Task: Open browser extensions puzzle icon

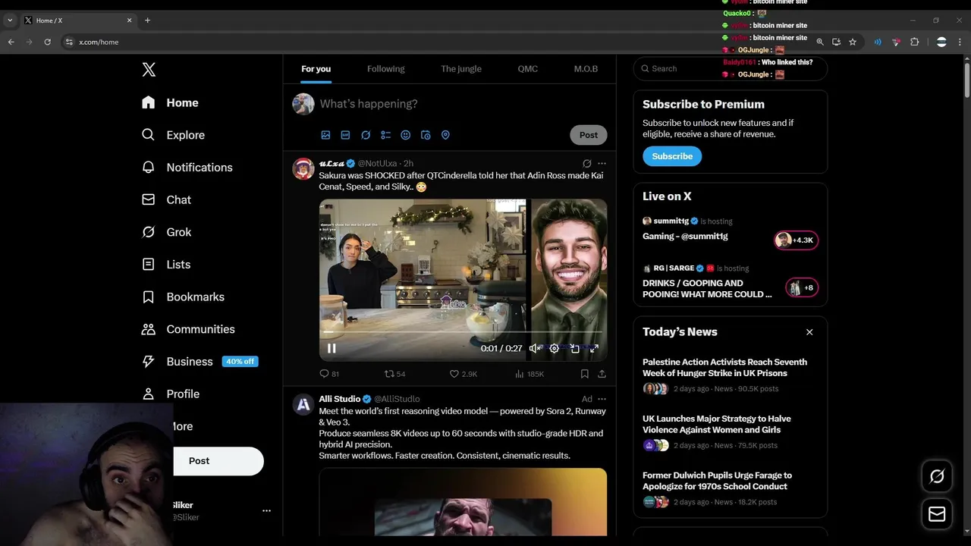Action: [914, 42]
